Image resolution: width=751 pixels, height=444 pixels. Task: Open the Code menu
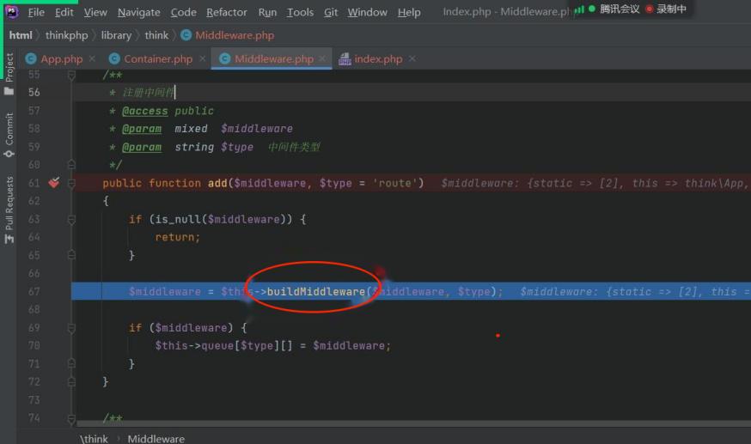183,12
